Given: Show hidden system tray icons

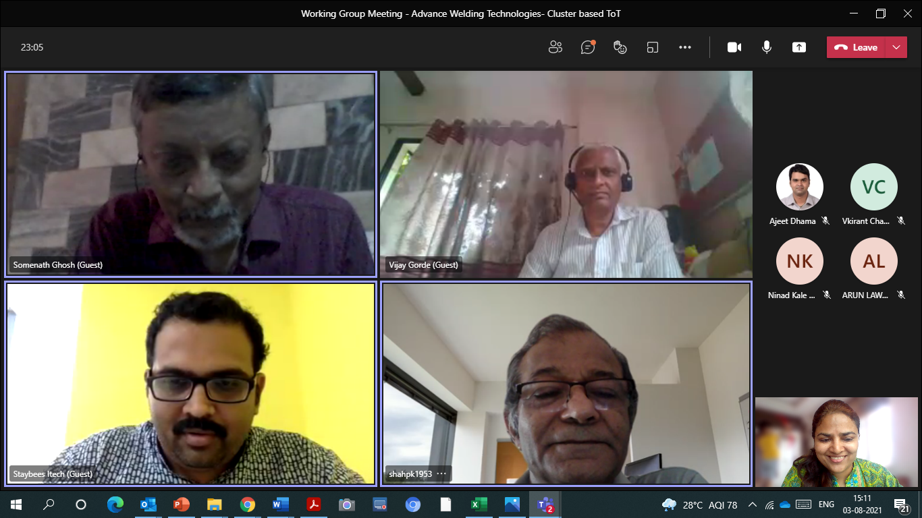Looking at the screenshot, I should click(x=753, y=505).
